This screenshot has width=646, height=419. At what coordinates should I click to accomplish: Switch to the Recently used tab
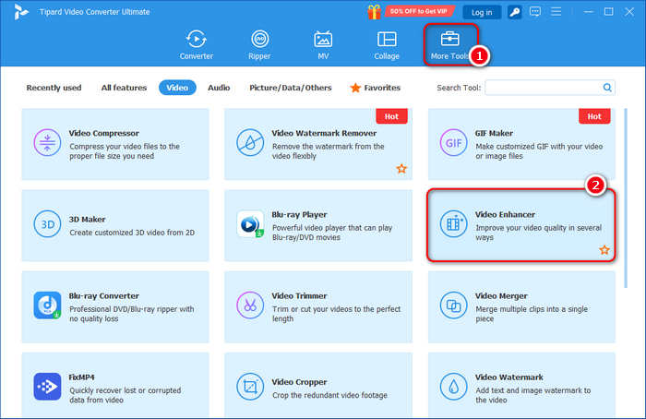pyautogui.click(x=54, y=88)
